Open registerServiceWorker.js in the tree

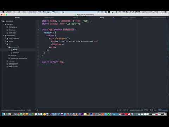[x=19, y=58]
